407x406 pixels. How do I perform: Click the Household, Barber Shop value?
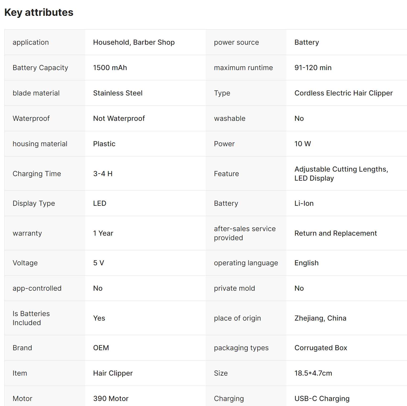coord(134,42)
